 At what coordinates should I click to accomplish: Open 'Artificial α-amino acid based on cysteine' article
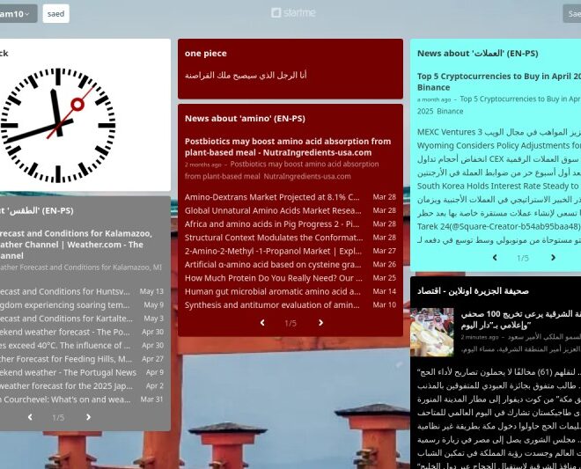click(x=273, y=265)
